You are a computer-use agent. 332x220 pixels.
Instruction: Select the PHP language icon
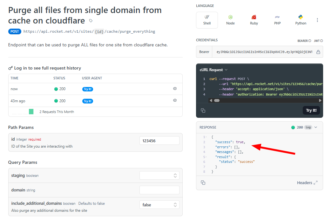point(277,20)
